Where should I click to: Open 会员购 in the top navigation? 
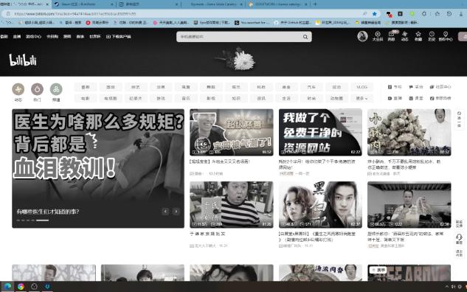pos(52,37)
